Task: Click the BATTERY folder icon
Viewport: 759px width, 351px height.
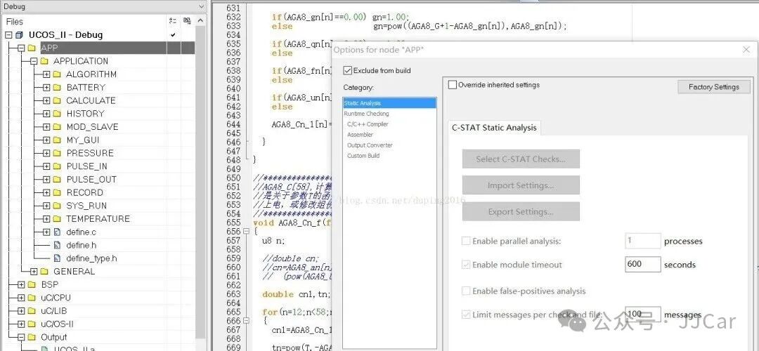Action: (x=57, y=88)
